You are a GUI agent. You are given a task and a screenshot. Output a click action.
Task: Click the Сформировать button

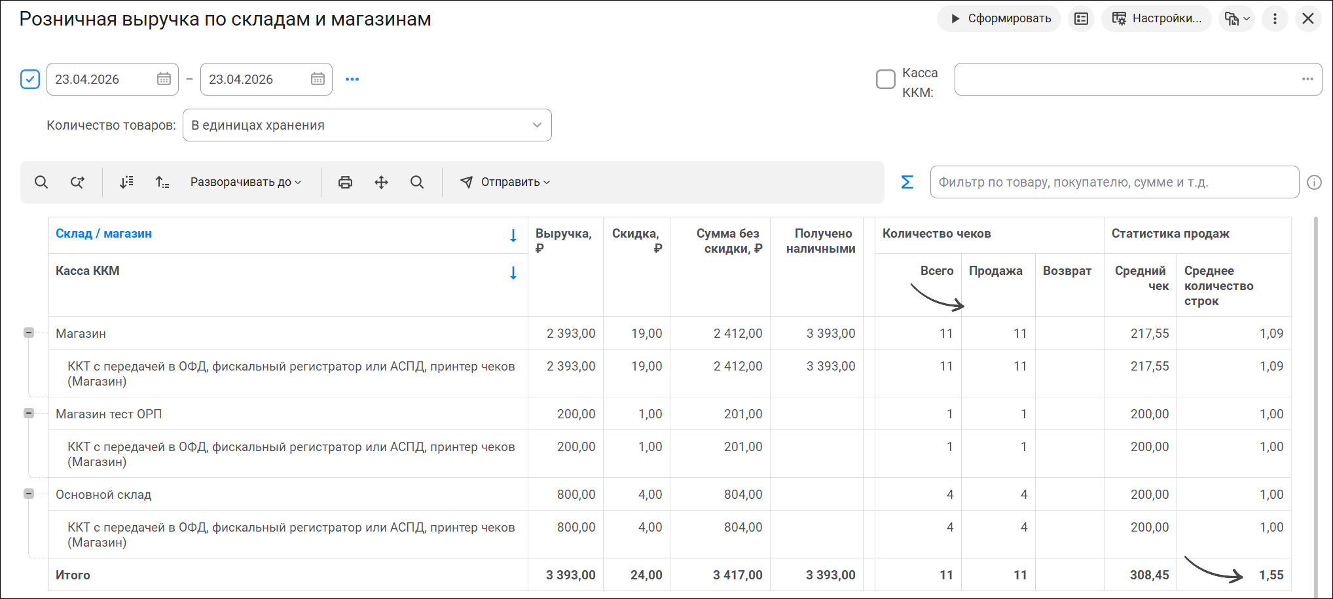pos(999,19)
